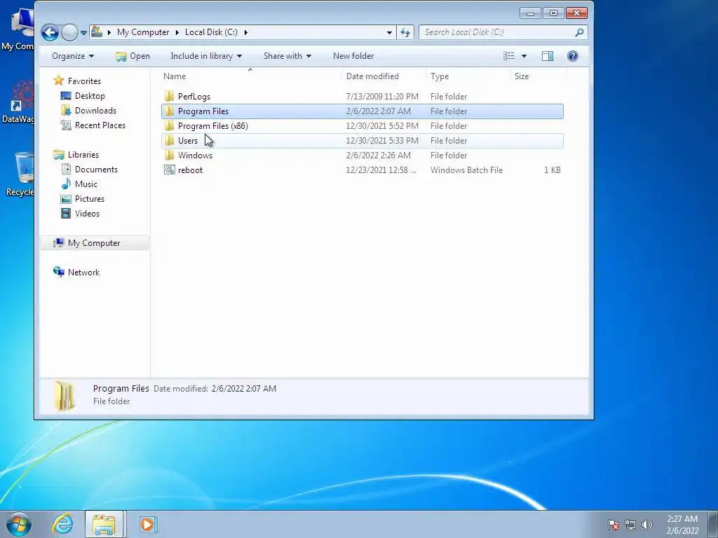The image size is (718, 538).
Task: Open the Share with menu
Action: (x=287, y=56)
